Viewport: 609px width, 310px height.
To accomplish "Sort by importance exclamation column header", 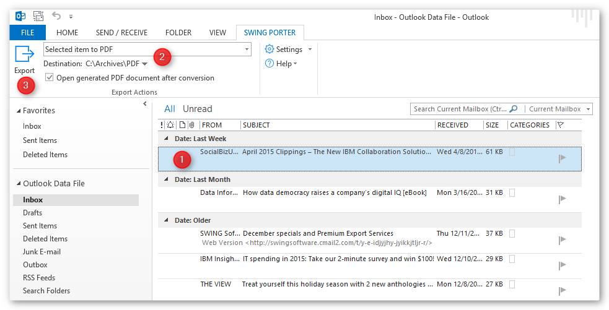I will 162,125.
